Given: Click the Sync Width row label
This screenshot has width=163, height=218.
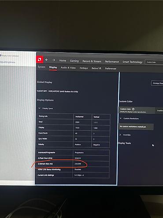Looking at the screenshot, I should coord(43,139).
